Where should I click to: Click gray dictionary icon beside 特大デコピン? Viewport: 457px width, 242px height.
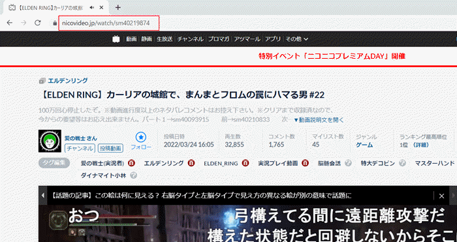point(403,163)
